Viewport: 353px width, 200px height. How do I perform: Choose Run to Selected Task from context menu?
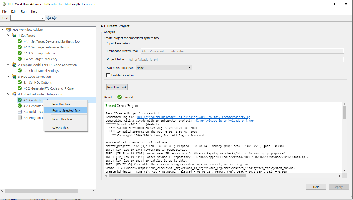(x=66, y=110)
